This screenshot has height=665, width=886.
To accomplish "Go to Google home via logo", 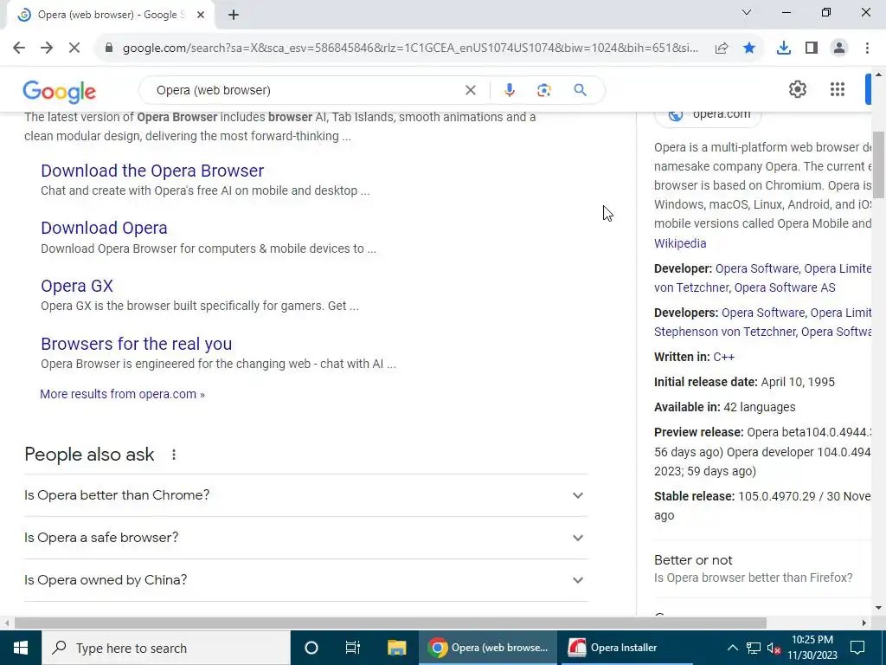I will [x=60, y=92].
